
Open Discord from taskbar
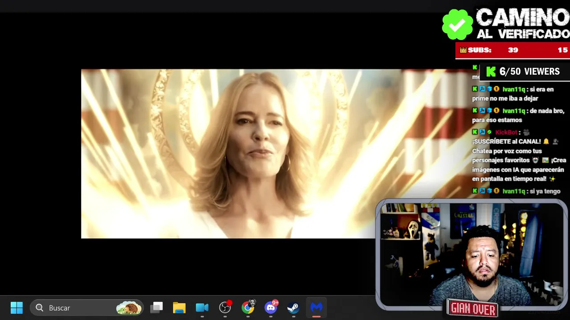click(271, 307)
